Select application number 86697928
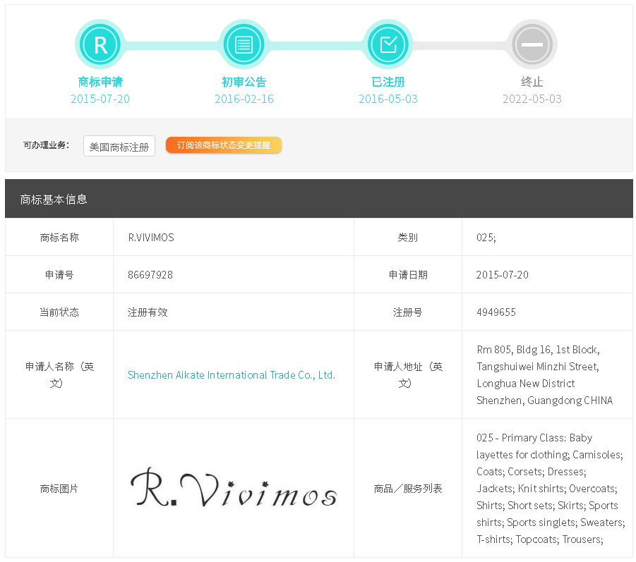Viewport: 636px width, 562px height. (x=150, y=275)
